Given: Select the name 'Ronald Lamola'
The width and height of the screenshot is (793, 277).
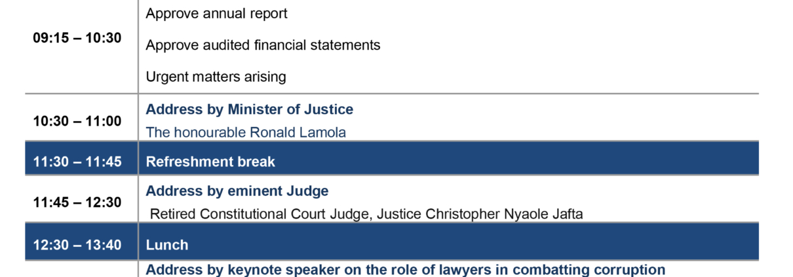Looking at the screenshot, I should point(298,132).
